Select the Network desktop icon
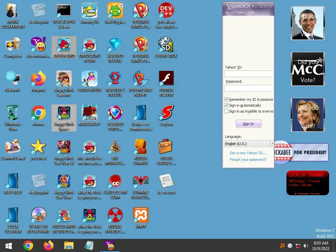Image resolution: width=336 pixels, height=252 pixels. pyautogui.click(x=13, y=82)
